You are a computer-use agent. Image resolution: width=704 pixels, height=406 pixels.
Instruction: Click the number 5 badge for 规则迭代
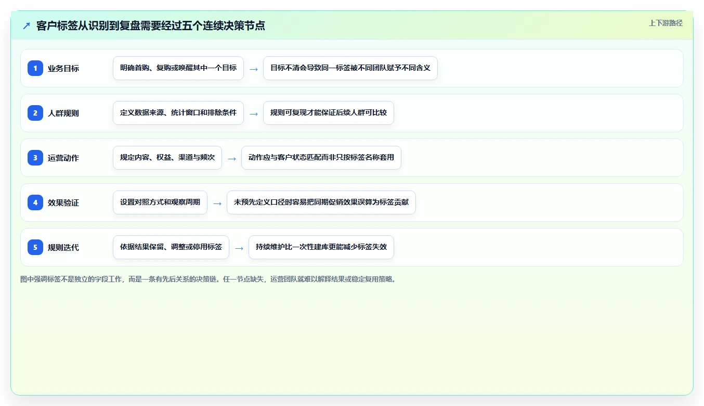coord(35,247)
